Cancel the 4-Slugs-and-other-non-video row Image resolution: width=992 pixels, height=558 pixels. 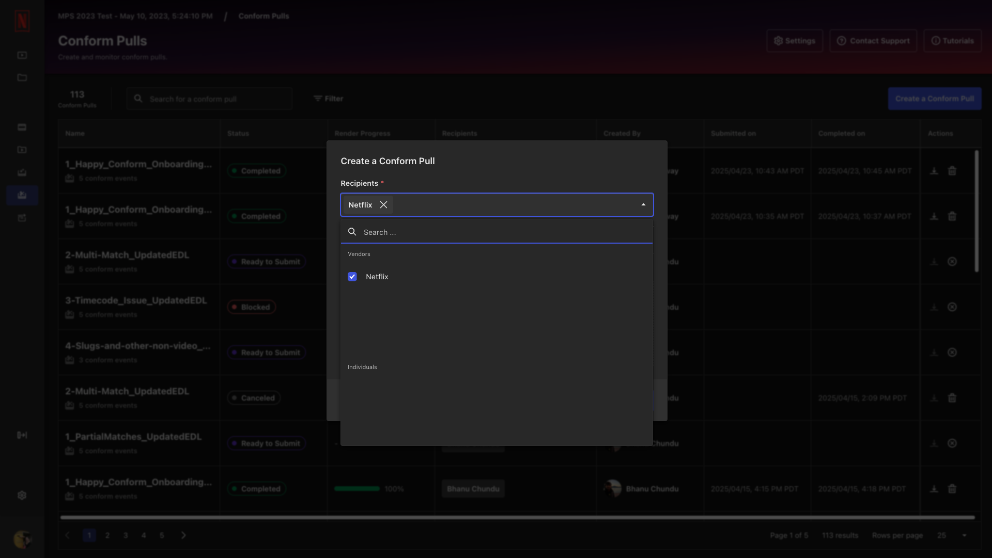(x=952, y=353)
